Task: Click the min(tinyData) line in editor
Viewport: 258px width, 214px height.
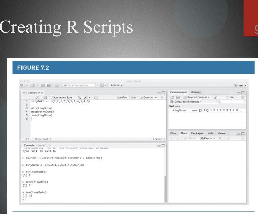Action: 42,108
